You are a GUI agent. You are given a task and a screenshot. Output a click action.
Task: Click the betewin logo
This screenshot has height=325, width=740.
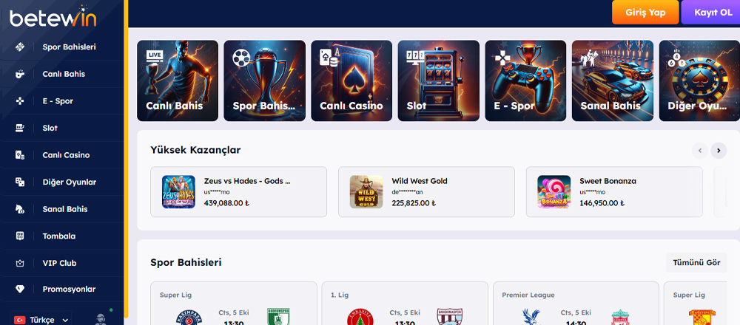click(53, 18)
